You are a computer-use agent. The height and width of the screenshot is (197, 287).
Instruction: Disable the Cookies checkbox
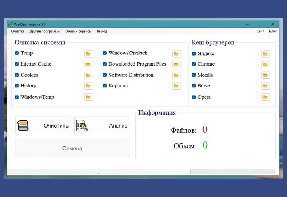[17, 75]
